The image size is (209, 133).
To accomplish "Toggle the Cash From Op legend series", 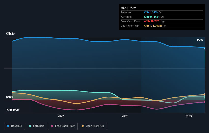I will [93, 126].
